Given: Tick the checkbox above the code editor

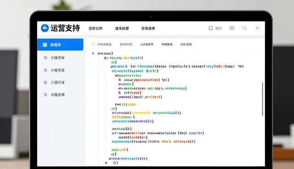Looking at the screenshot, I should [x=94, y=44].
